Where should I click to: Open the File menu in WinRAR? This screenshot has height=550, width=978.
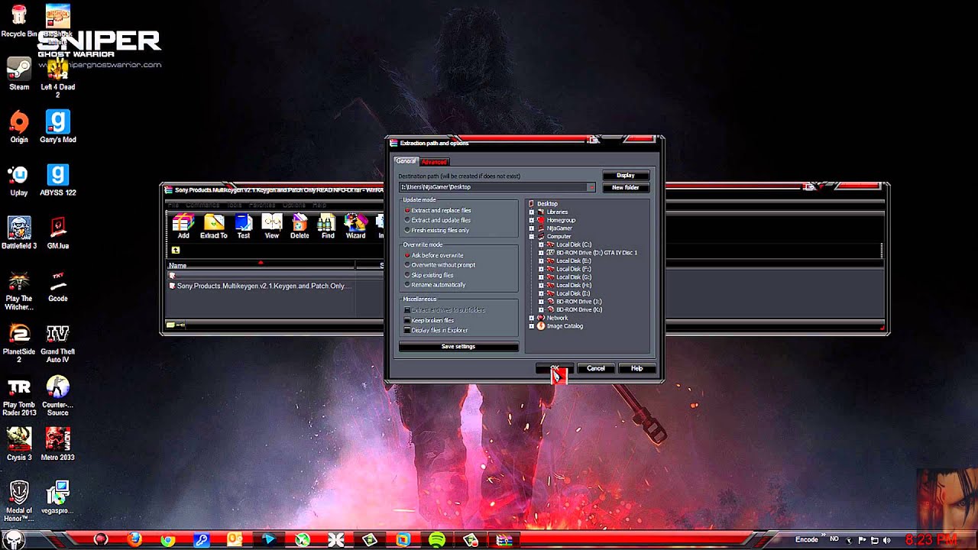click(173, 205)
